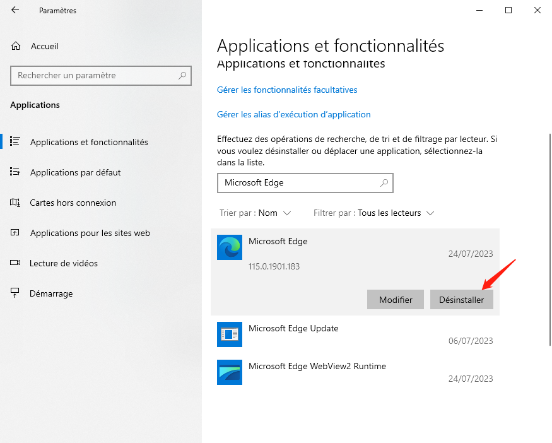Select the Edge WebView2 Runtime icon
Viewport: 552px width, 443px height.
pyautogui.click(x=229, y=372)
